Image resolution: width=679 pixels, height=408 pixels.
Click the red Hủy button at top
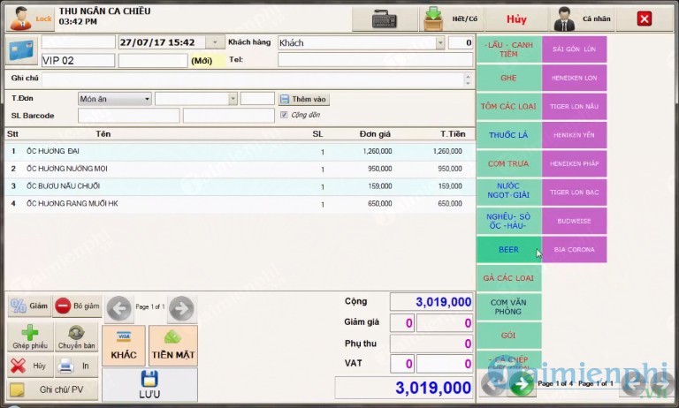516,19
